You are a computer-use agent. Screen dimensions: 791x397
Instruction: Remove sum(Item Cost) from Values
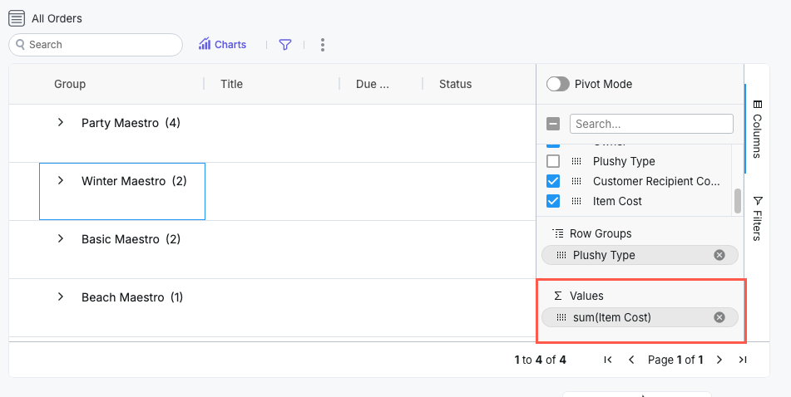pyautogui.click(x=719, y=317)
